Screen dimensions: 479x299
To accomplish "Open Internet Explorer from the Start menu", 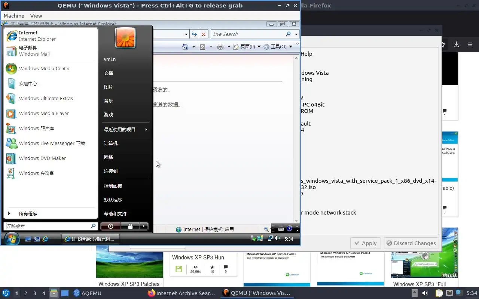I will click(51, 36).
